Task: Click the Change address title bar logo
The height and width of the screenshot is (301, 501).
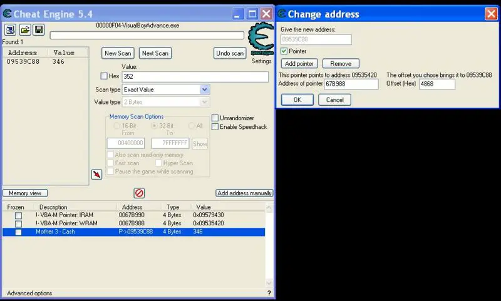Action: click(x=281, y=14)
